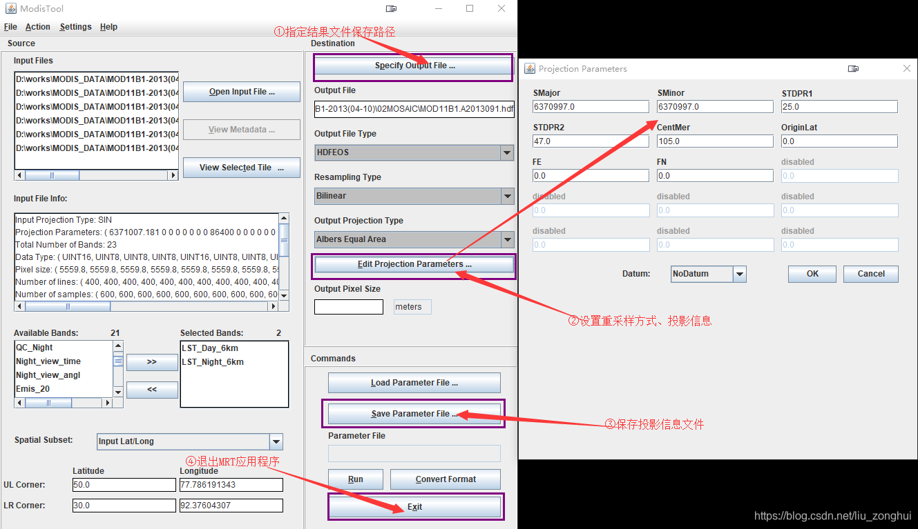This screenshot has width=918, height=529.
Task: Select Night_view_time in Available Bands
Action: [64, 361]
